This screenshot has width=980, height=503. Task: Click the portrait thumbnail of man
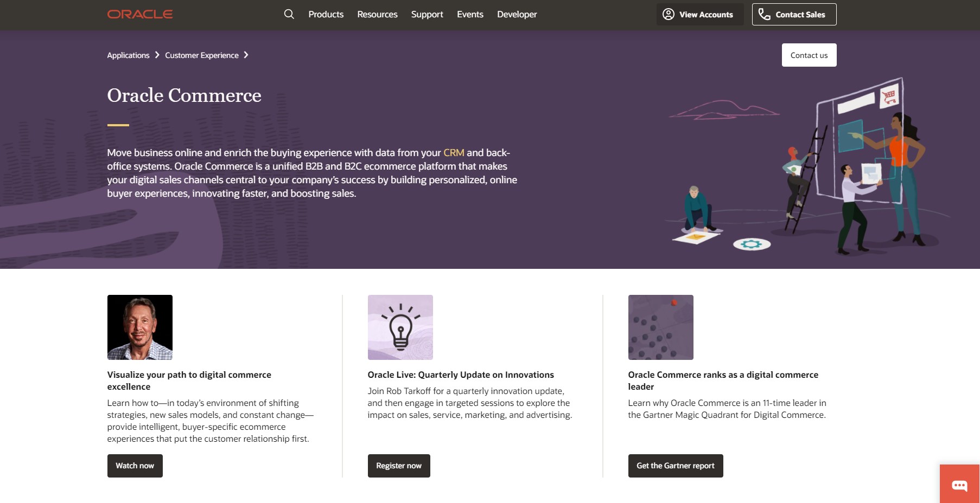tap(140, 327)
